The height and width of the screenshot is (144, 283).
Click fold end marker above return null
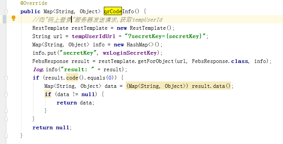tap(6, 119)
